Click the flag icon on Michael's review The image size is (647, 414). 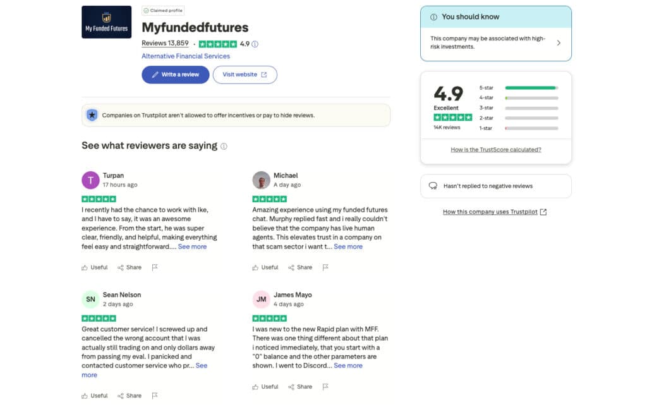pyautogui.click(x=325, y=267)
